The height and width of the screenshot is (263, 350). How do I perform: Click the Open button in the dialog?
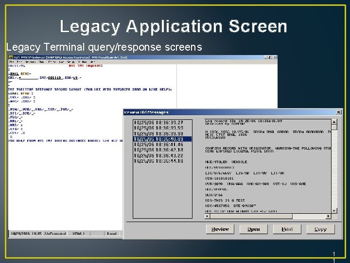pyautogui.click(x=253, y=229)
